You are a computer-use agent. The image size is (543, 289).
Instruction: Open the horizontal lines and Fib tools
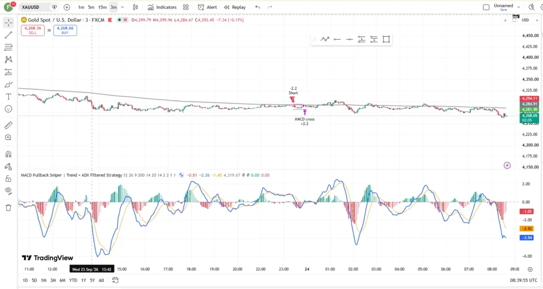8,47
